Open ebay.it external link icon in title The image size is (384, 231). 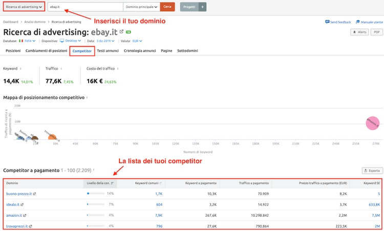coord(121,32)
